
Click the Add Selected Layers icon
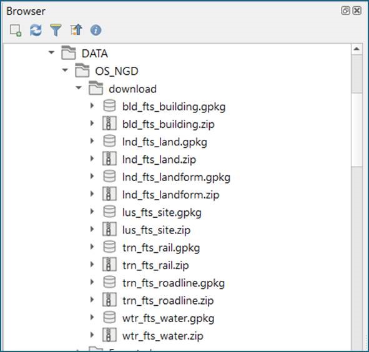(x=16, y=31)
